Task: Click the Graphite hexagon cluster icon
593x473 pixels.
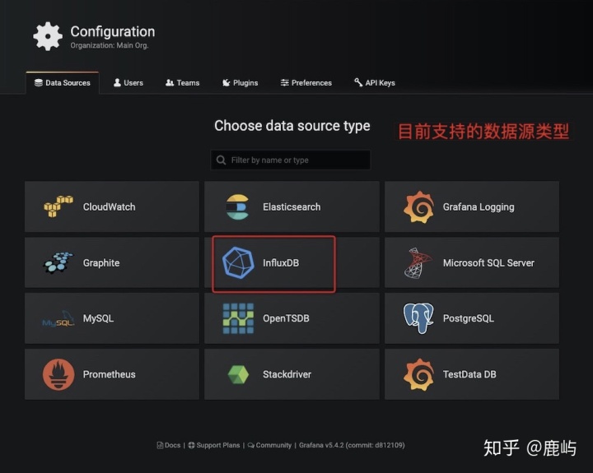Action: pos(58,262)
